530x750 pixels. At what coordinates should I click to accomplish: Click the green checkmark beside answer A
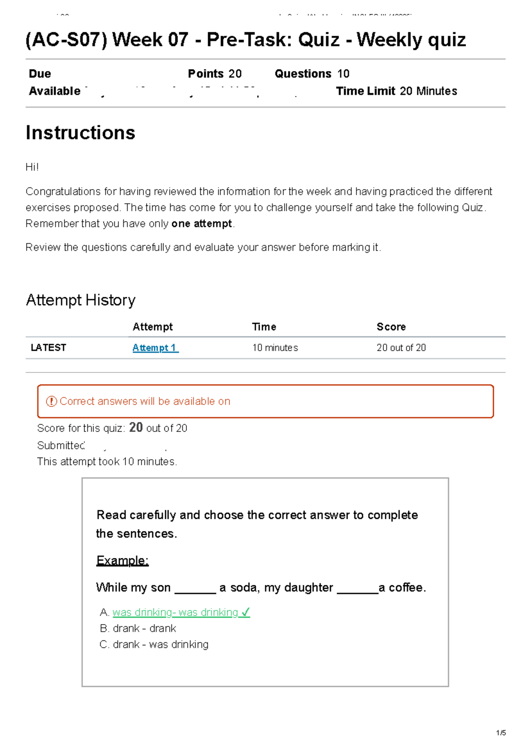(246, 612)
